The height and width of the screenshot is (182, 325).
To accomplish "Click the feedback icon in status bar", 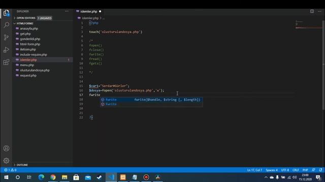I will coord(313,170).
